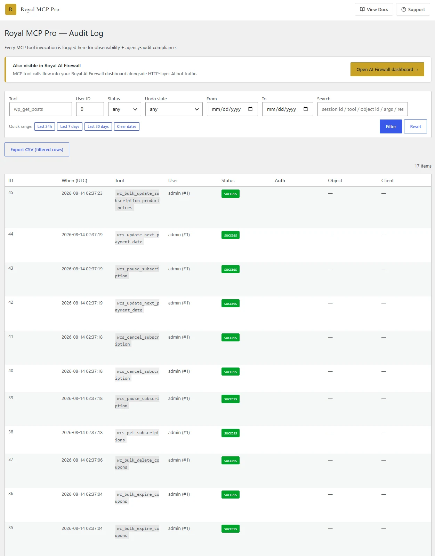Open View Docs book icon button
Viewport: 435px width, 556px height.
click(x=374, y=9)
